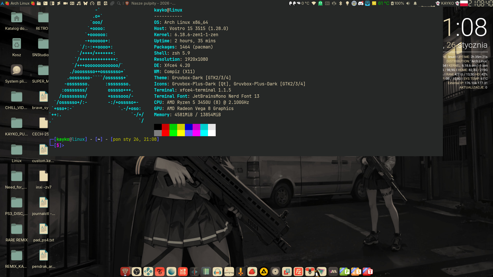
Task: Open the Polish flag keyboard layout selector
Action: [464, 3]
